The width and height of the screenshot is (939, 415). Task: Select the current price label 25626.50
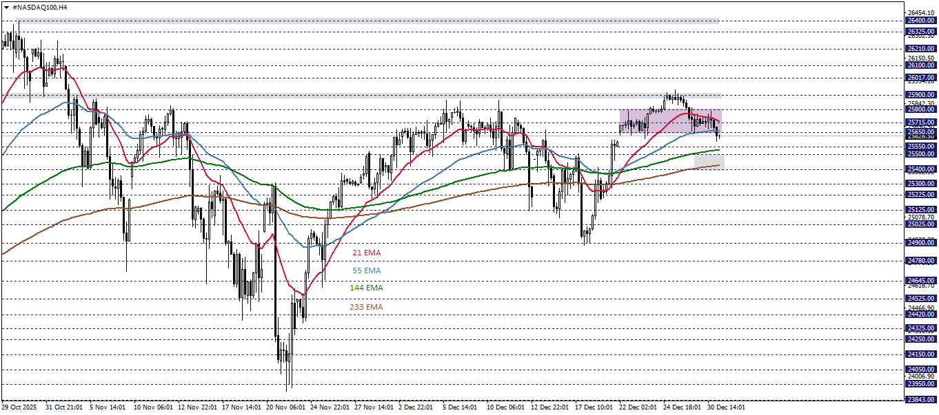point(920,137)
